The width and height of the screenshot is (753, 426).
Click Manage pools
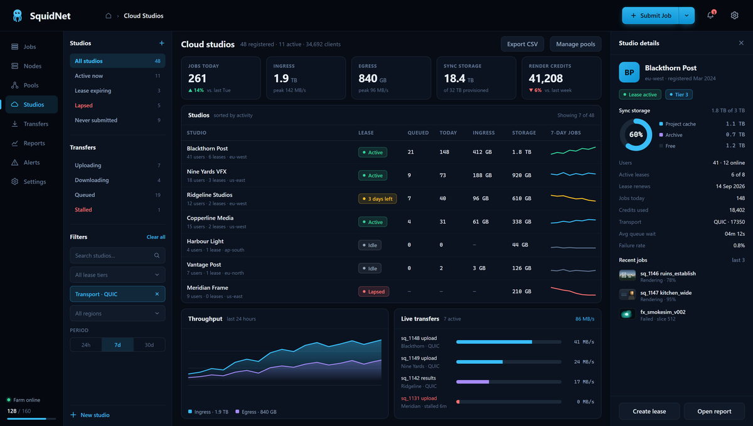(575, 44)
